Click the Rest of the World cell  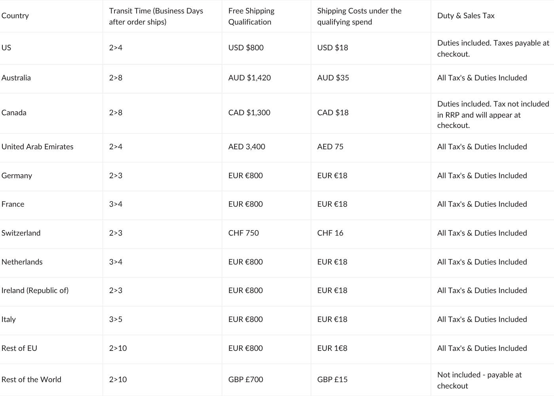tap(31, 380)
